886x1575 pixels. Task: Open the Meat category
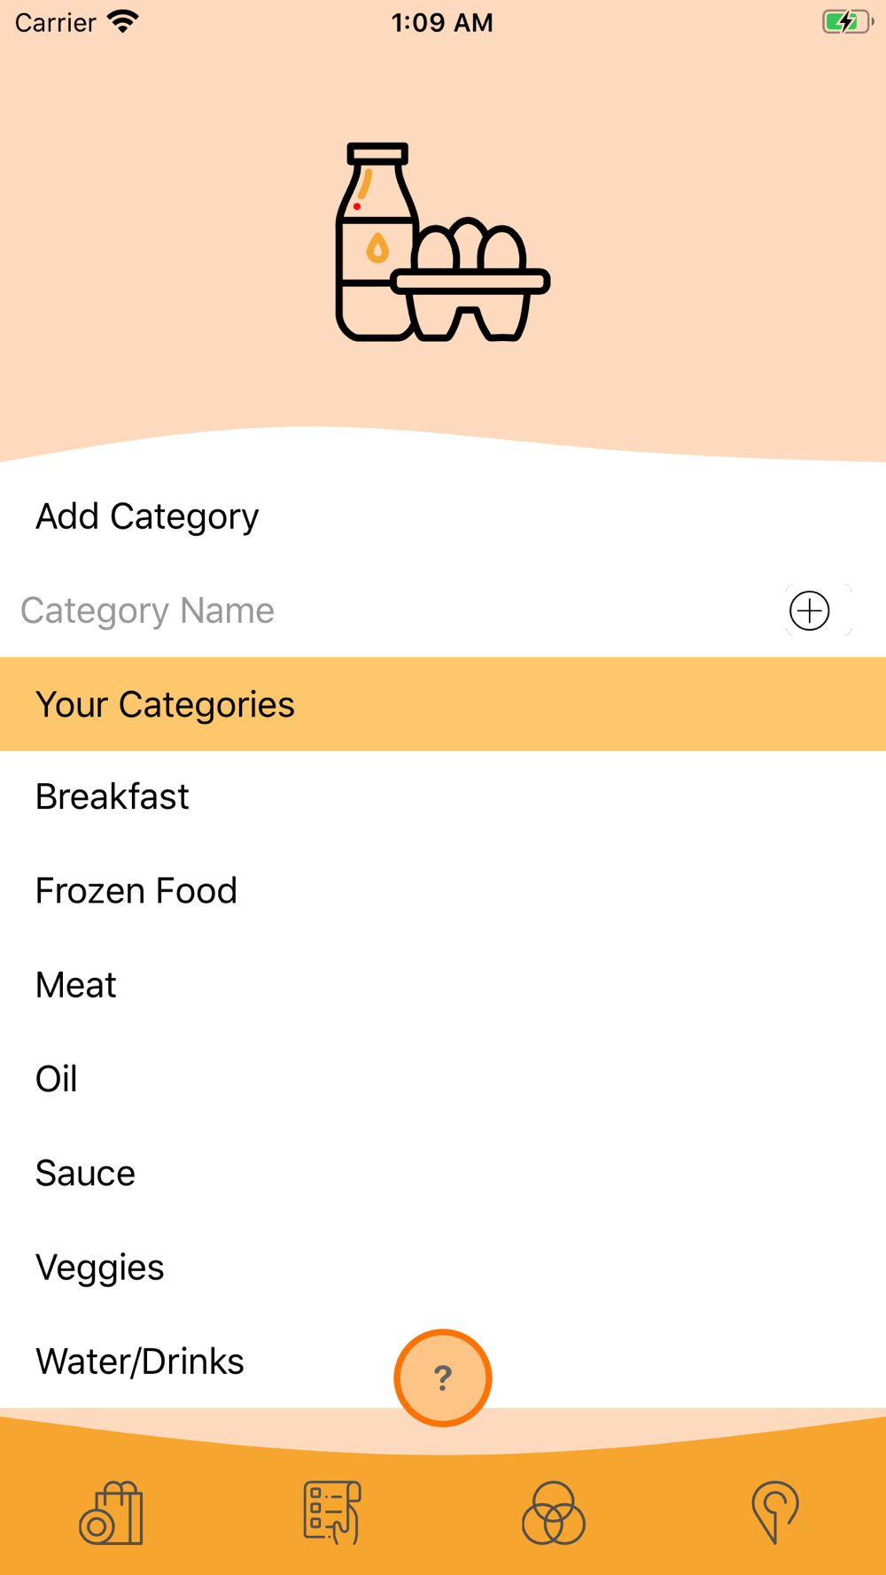[443, 985]
